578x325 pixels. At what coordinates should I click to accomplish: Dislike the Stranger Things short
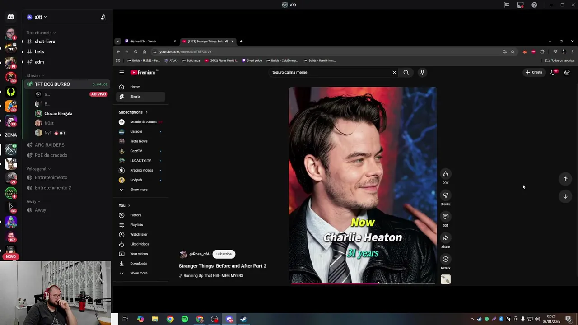click(445, 195)
